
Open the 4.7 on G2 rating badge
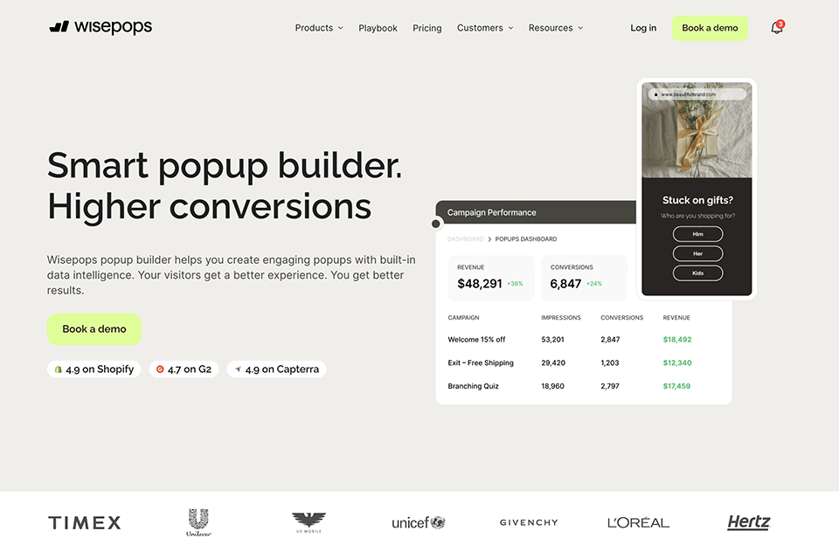point(184,369)
